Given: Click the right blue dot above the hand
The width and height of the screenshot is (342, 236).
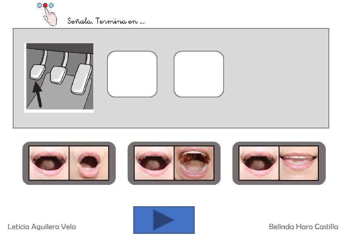Looking at the screenshot, I should point(51,5).
